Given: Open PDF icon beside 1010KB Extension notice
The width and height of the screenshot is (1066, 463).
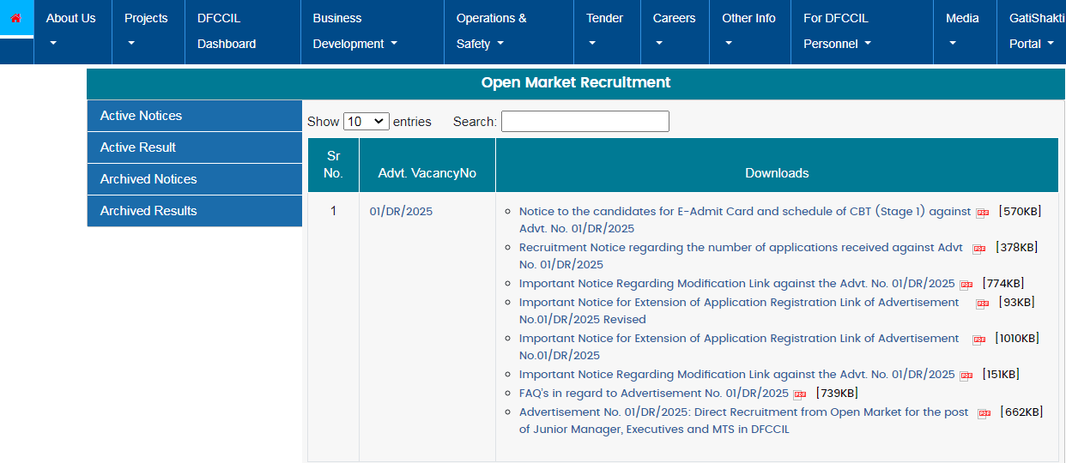Looking at the screenshot, I should click(x=979, y=340).
